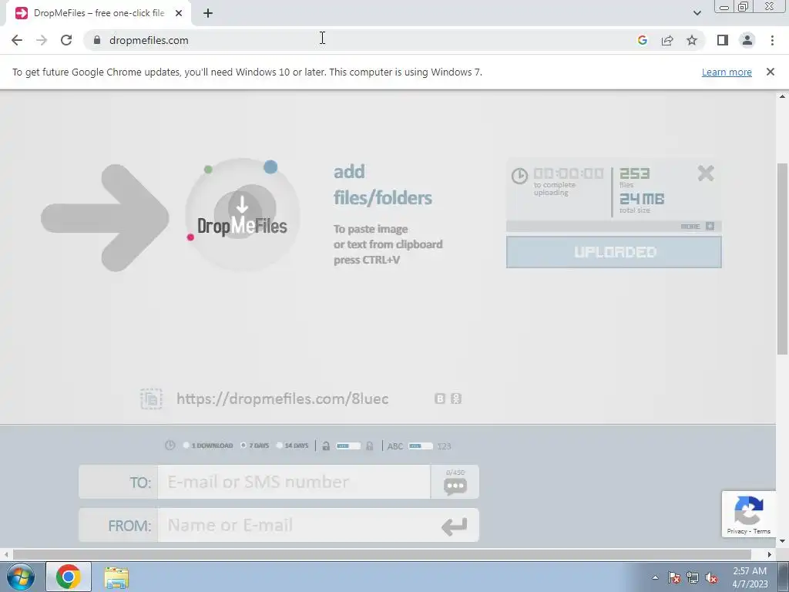
Task: Toggle the password lock switch
Action: [x=348, y=446]
